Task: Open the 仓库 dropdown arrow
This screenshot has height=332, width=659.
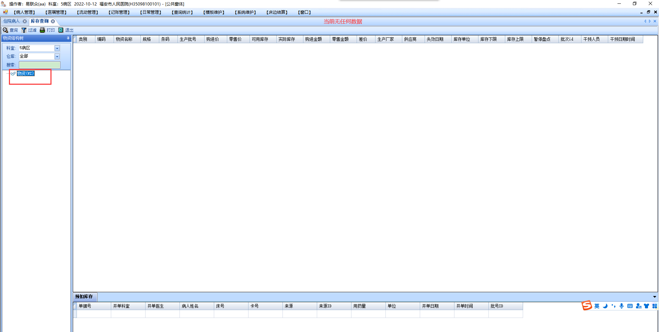Action: click(57, 57)
